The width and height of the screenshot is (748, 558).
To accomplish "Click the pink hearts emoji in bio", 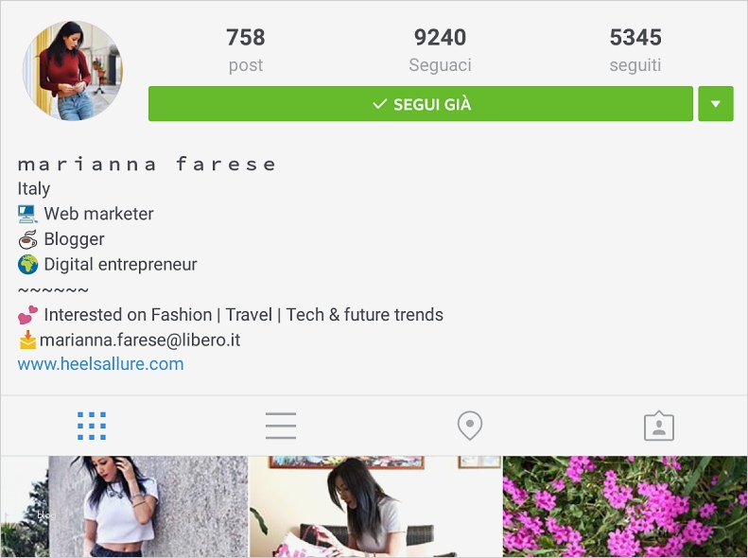I will [x=27, y=315].
